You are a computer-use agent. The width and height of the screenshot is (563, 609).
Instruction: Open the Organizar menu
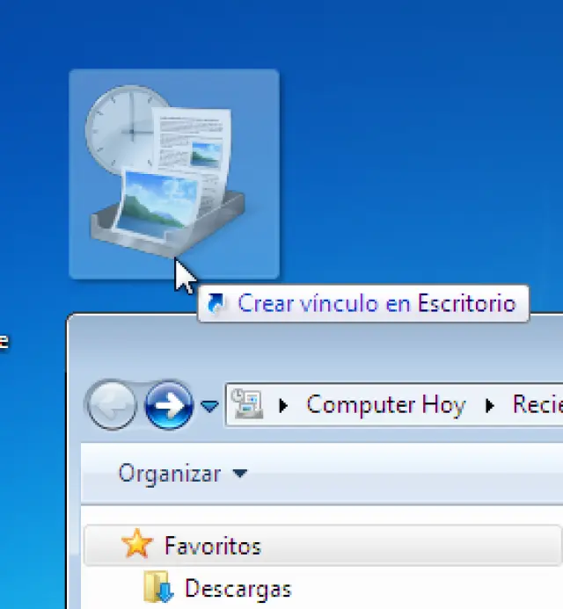[x=170, y=474]
